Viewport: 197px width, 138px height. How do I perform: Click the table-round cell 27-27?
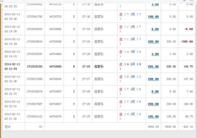tap(86, 79)
